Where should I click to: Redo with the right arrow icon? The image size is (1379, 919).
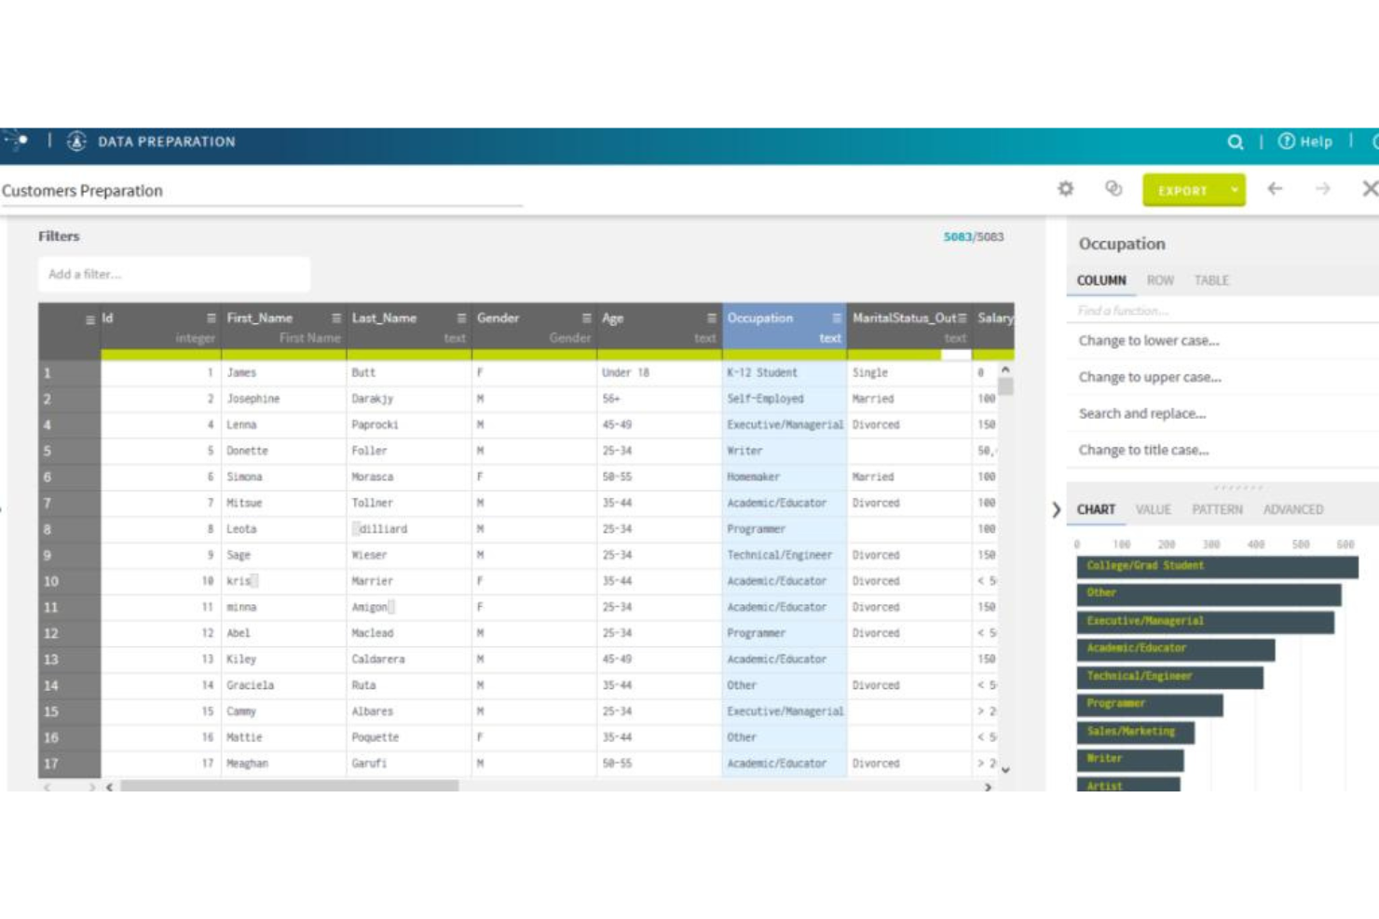(x=1323, y=189)
